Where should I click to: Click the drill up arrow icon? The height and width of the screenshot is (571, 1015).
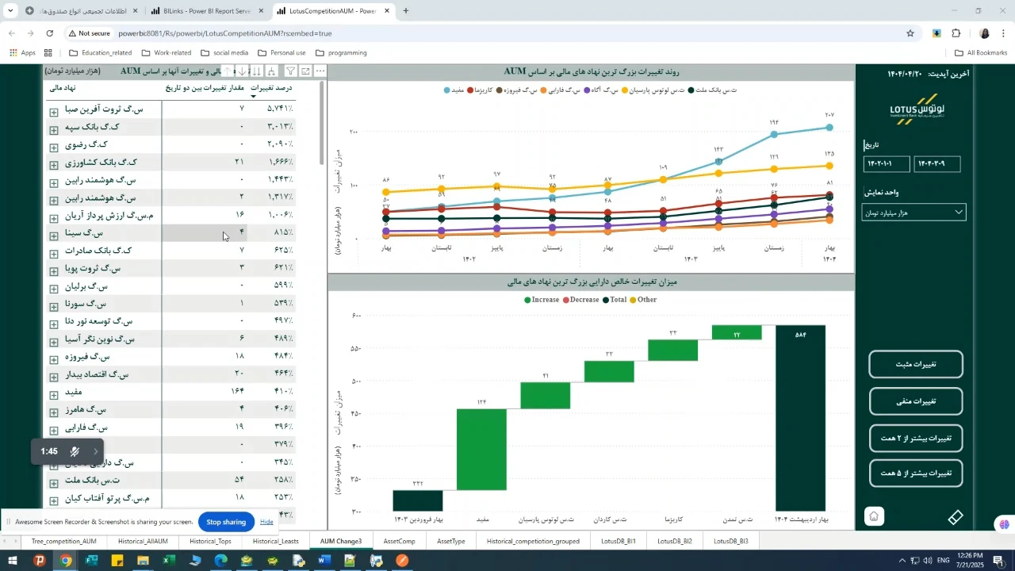pyautogui.click(x=228, y=71)
